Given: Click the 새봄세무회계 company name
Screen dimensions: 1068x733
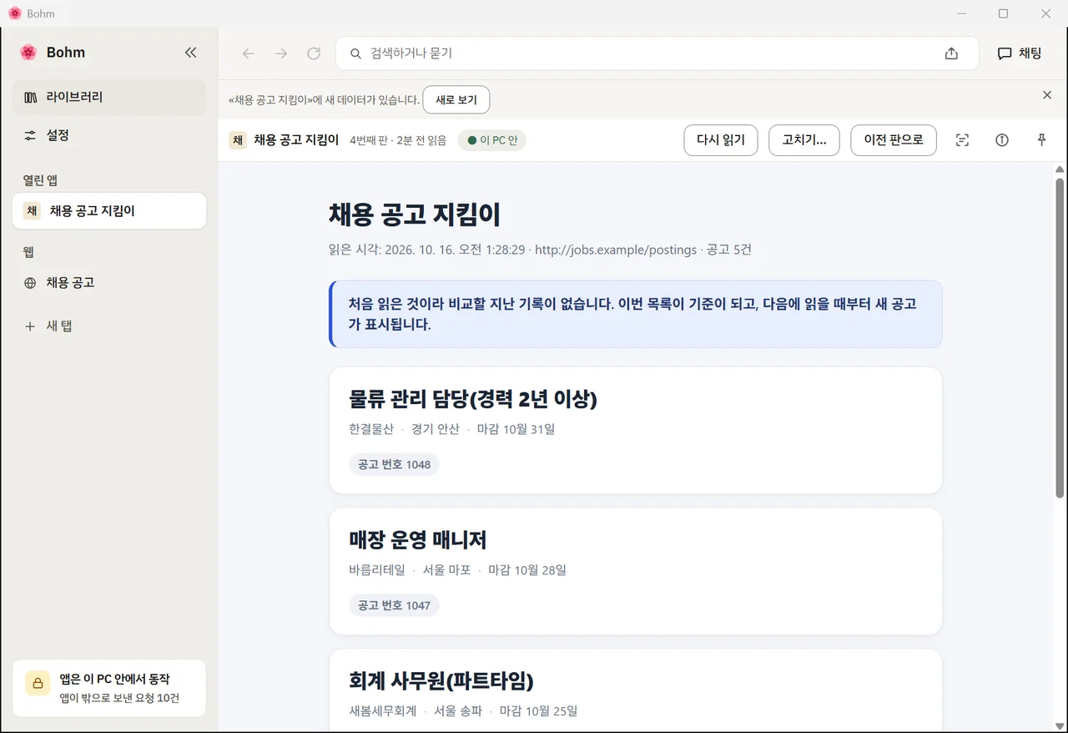Looking at the screenshot, I should 383,711.
